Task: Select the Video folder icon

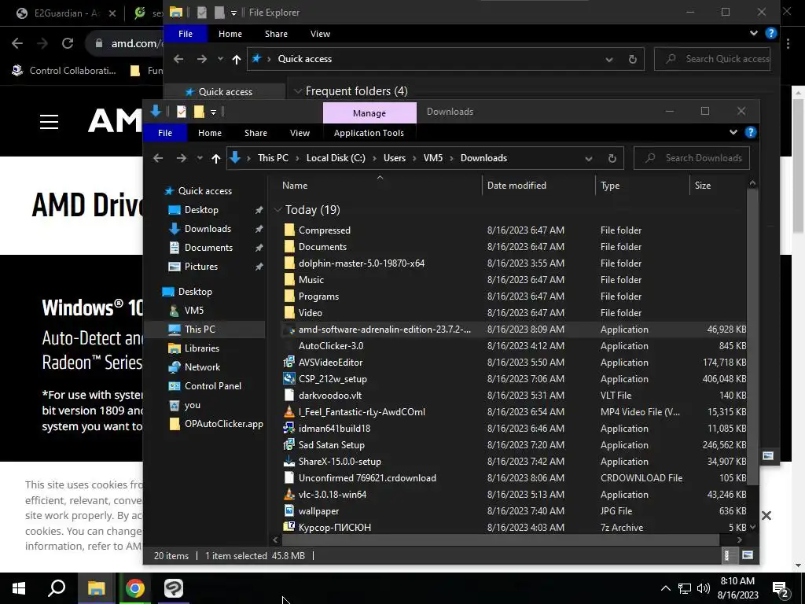Action: 289,313
